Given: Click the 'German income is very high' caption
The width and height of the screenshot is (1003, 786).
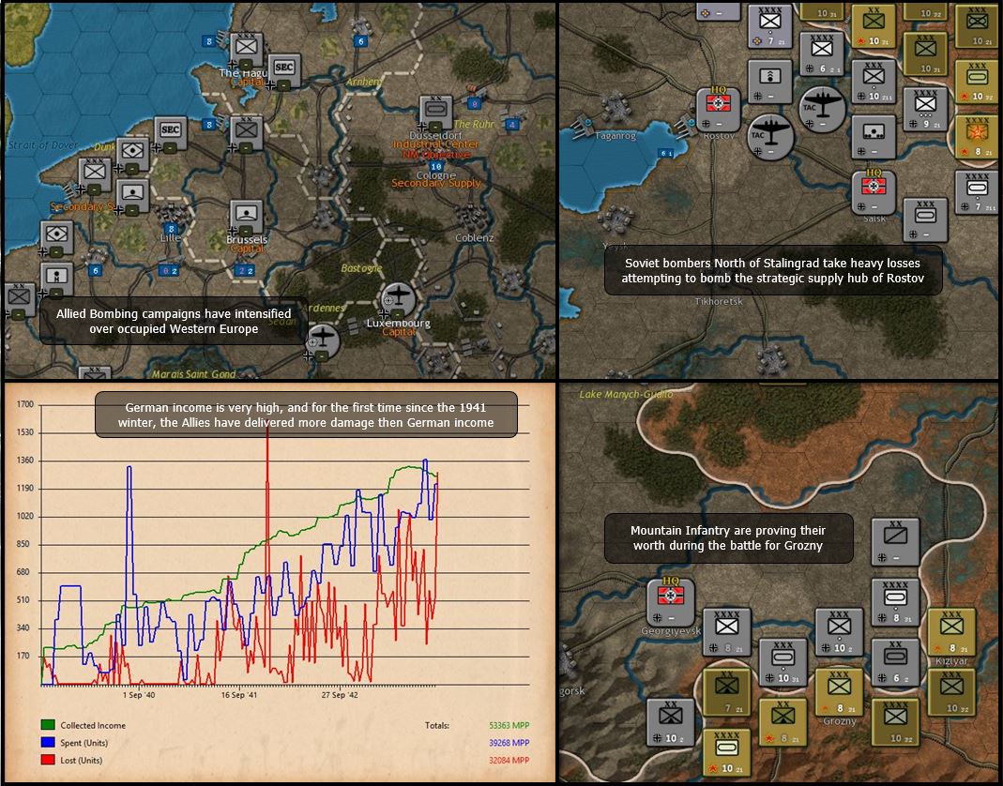Looking at the screenshot, I should [x=306, y=415].
